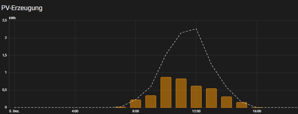Click the PV-Erzeugung chart title

pos(22,8)
